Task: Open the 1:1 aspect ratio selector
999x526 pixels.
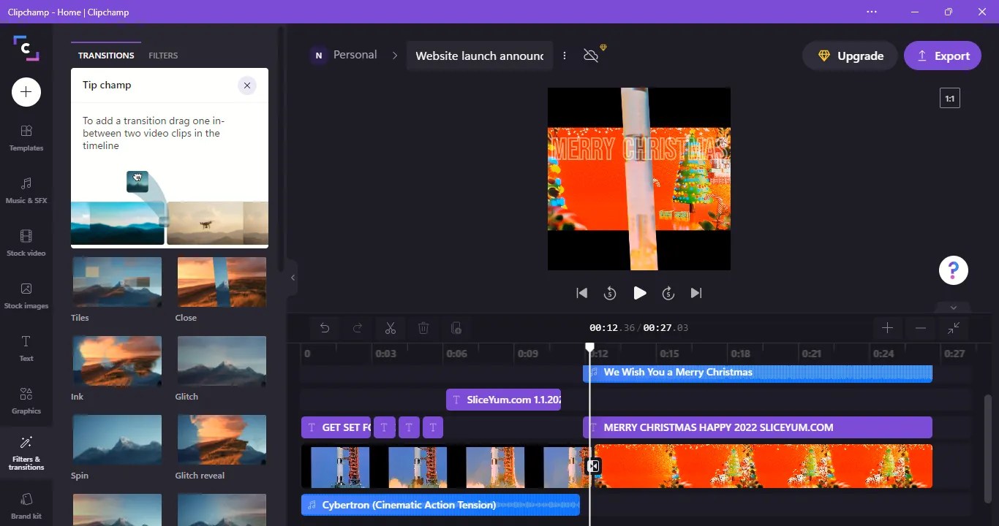Action: click(x=949, y=97)
